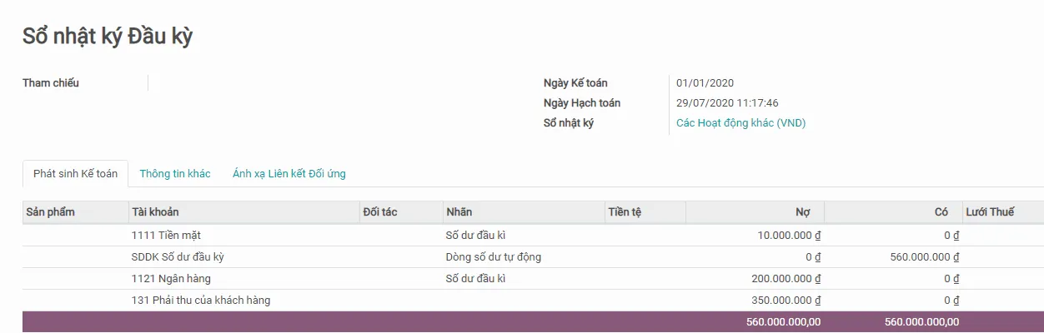
Task: Open the Các Hoạt động khác (VND) journal link
Action: pyautogui.click(x=740, y=123)
